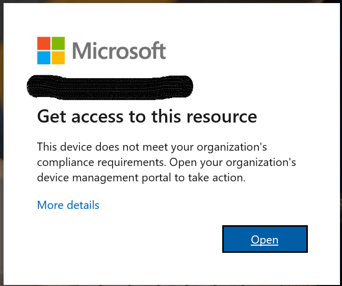342x286 pixels.
Task: Click the blue square of the Microsoft logo
Action: point(44,58)
